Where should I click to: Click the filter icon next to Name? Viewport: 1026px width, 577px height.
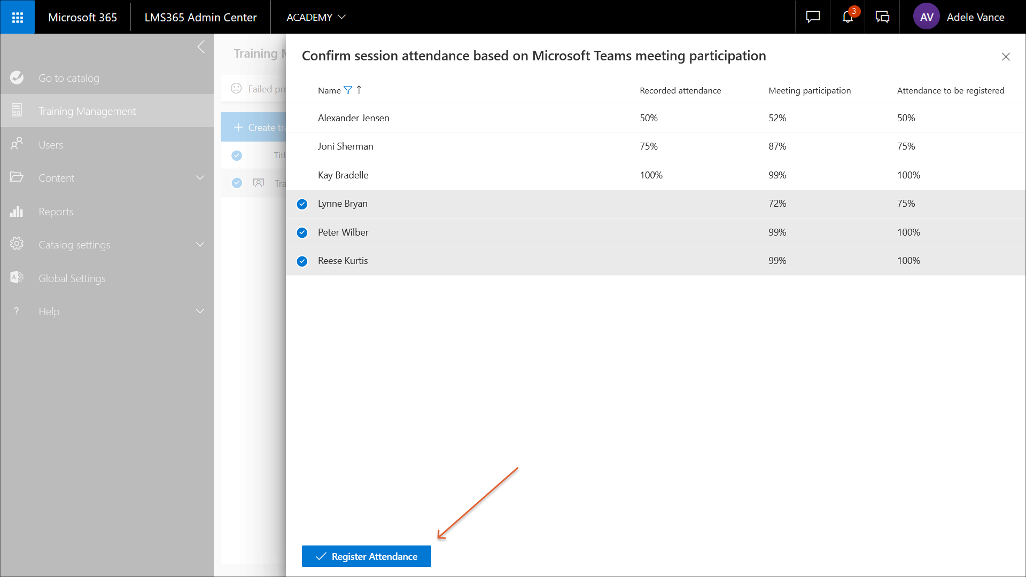pos(348,90)
